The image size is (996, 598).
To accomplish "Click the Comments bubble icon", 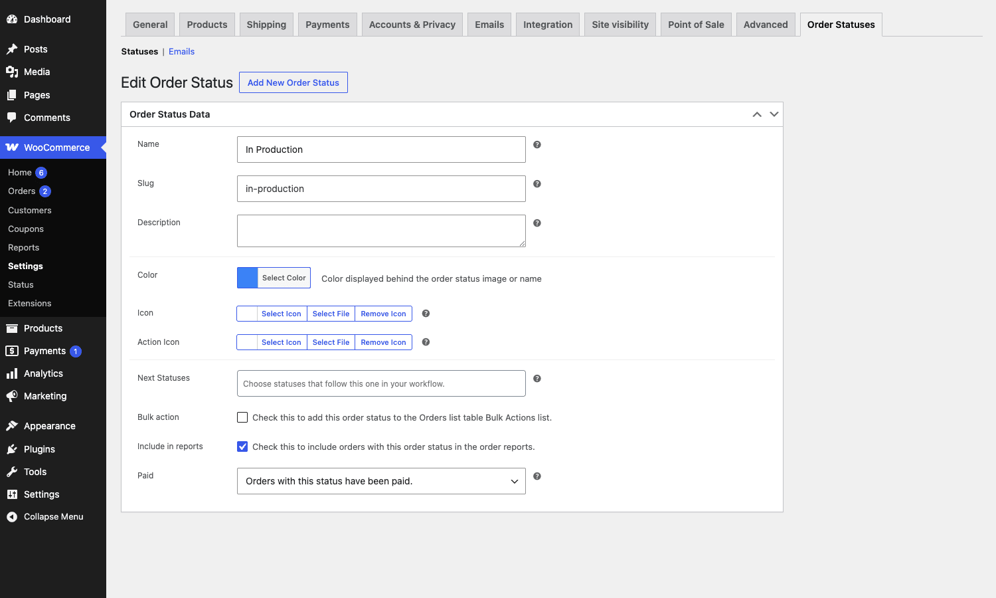I will (12, 118).
